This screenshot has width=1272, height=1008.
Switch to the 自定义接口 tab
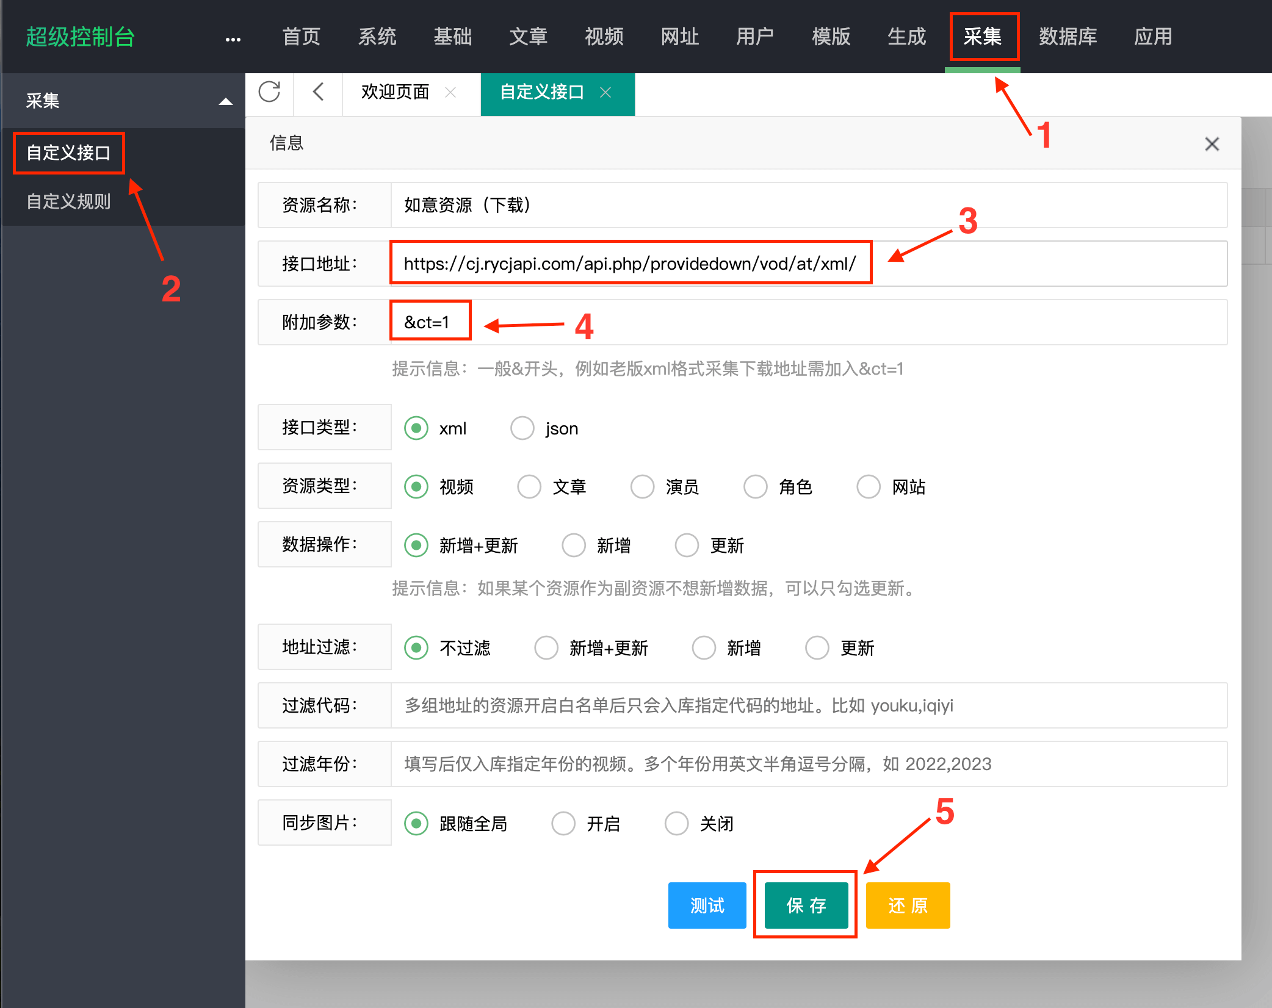[x=542, y=93]
